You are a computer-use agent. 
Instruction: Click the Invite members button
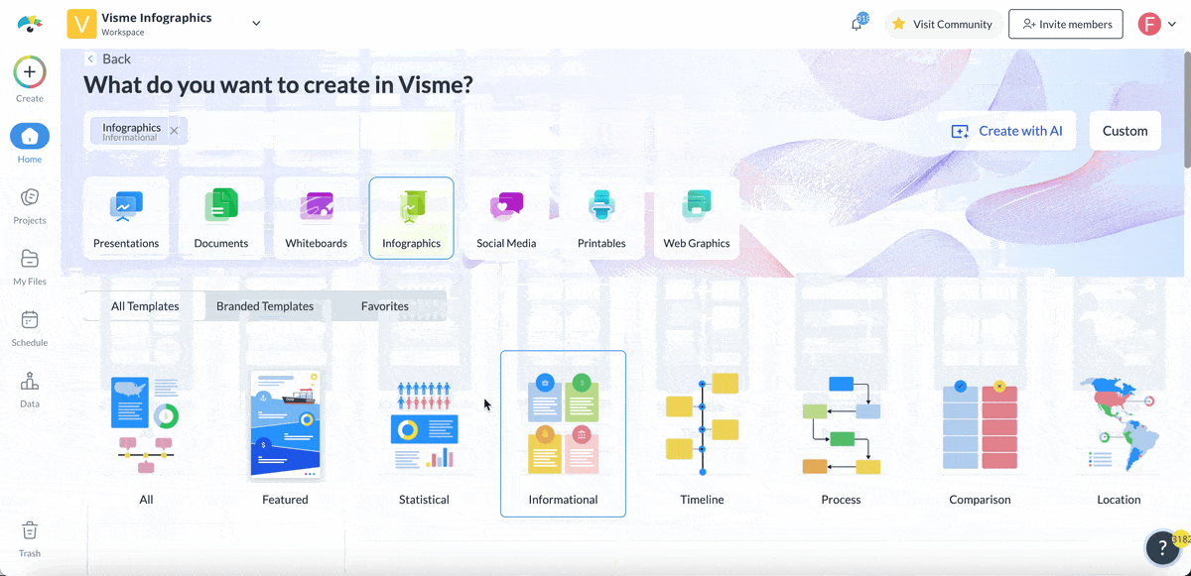point(1066,24)
